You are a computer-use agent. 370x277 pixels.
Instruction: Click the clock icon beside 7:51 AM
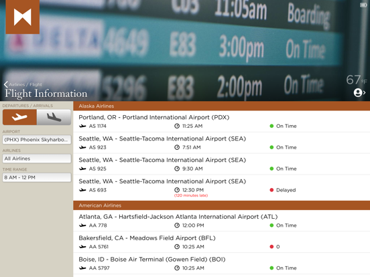[177, 147]
